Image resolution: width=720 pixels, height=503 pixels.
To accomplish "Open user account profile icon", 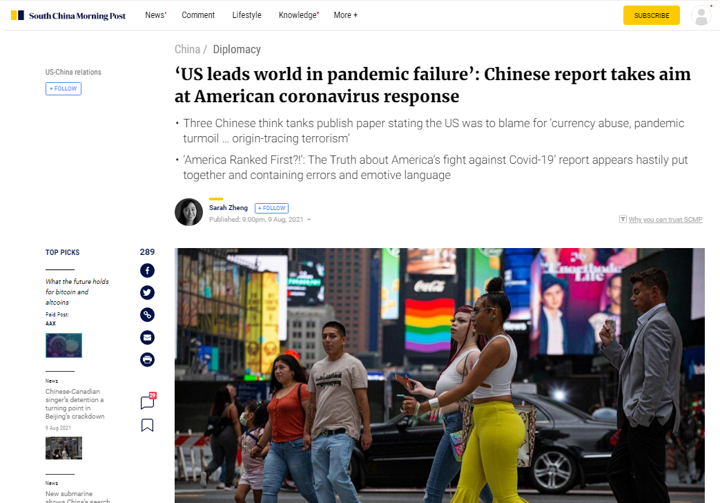I will (701, 15).
